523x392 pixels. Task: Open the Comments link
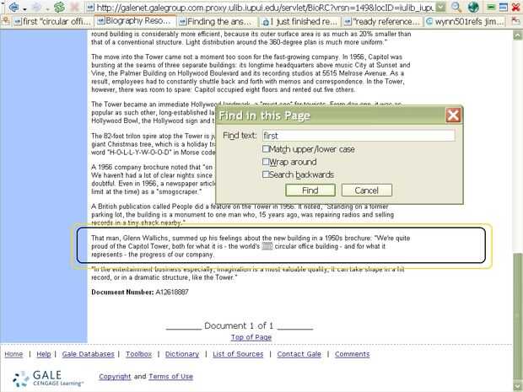point(353,354)
